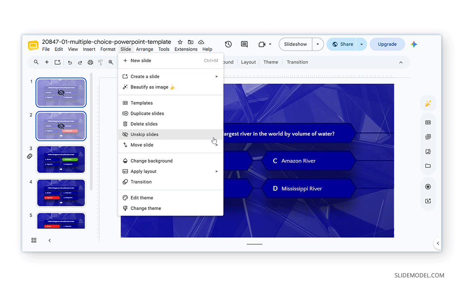Expand the Apply layout submenu
The image size is (463, 287).
(x=217, y=172)
